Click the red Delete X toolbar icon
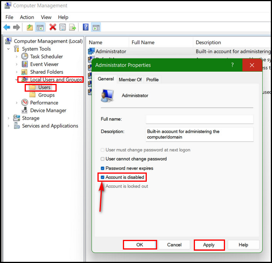The image size is (272, 263). pos(53,27)
